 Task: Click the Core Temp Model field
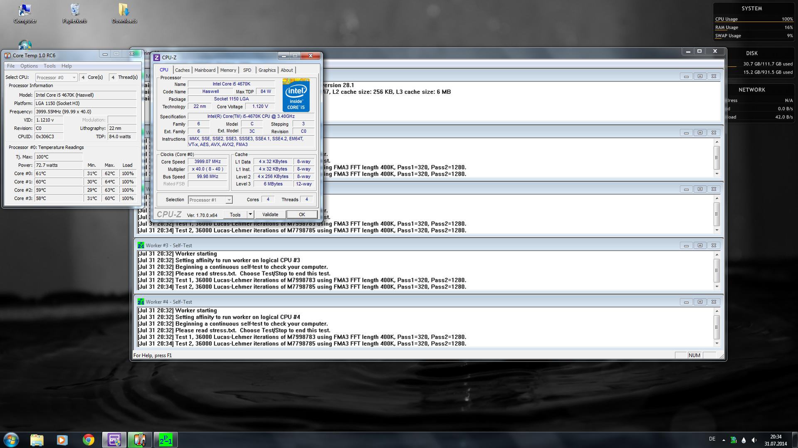86,95
